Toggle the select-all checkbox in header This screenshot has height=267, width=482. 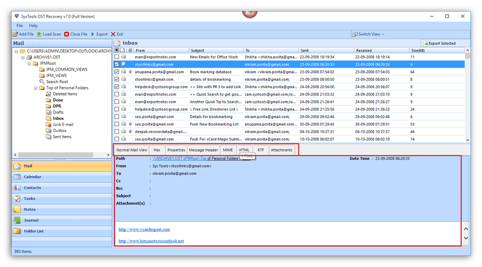point(116,50)
